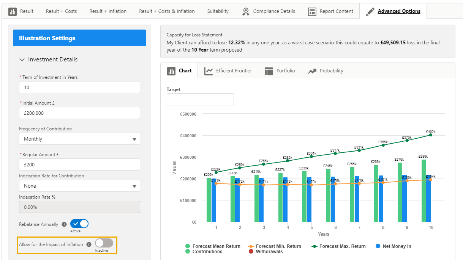Click the £376k year 9 max point
The image size is (463, 260).
coord(407,140)
